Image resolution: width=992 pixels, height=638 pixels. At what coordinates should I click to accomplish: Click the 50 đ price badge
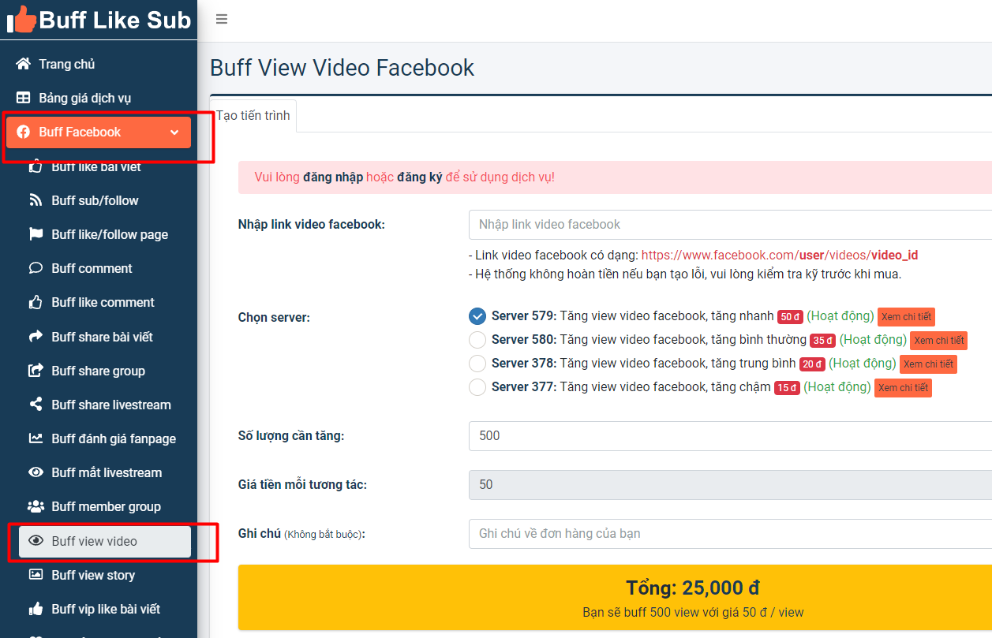coord(790,317)
